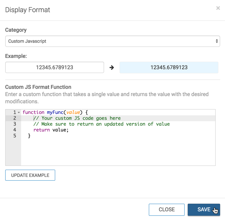Click the closing brace on line 5

[29, 136]
